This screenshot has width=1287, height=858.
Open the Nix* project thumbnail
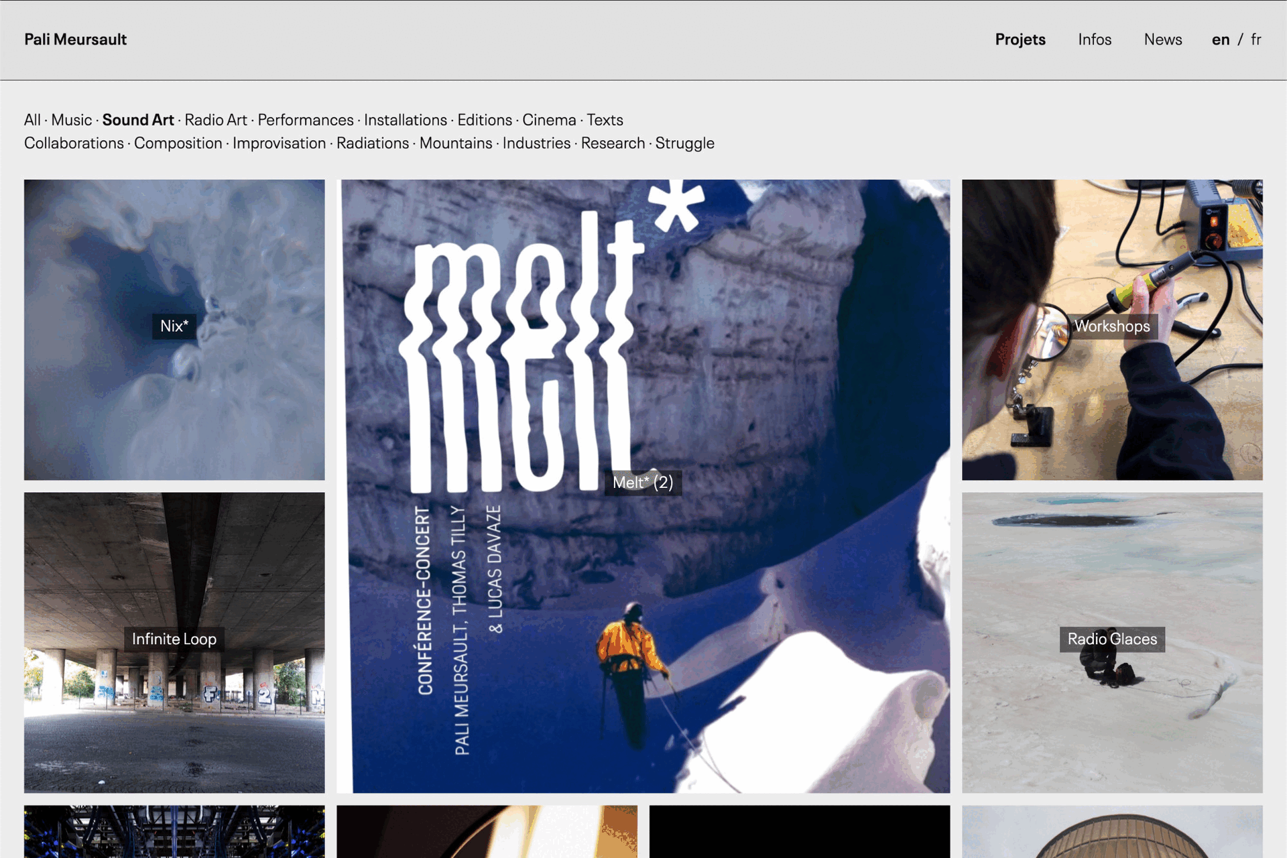174,329
